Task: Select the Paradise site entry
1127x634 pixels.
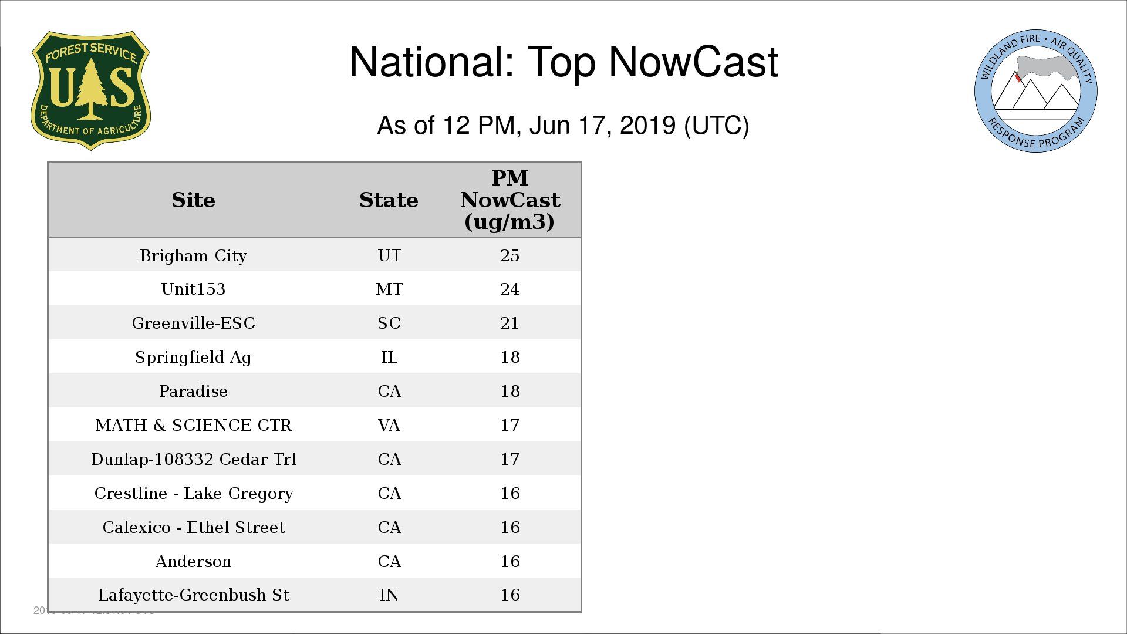Action: (x=193, y=392)
